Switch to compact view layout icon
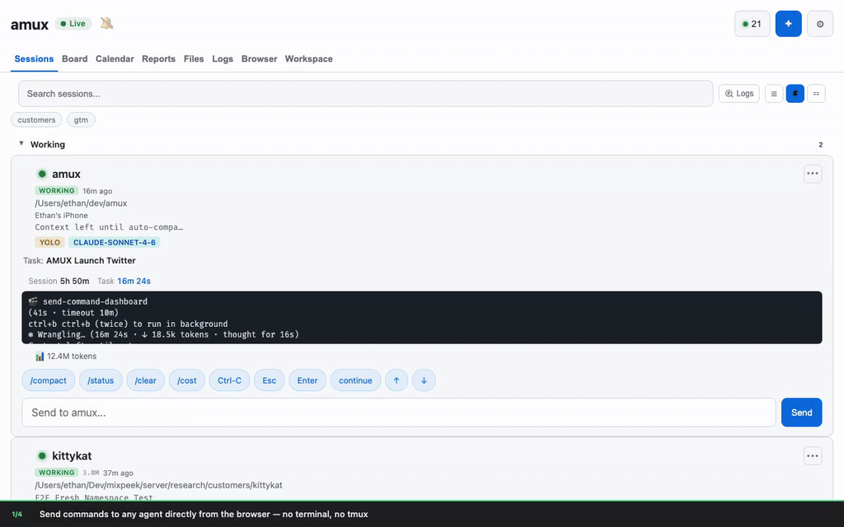The image size is (844, 527). (816, 94)
